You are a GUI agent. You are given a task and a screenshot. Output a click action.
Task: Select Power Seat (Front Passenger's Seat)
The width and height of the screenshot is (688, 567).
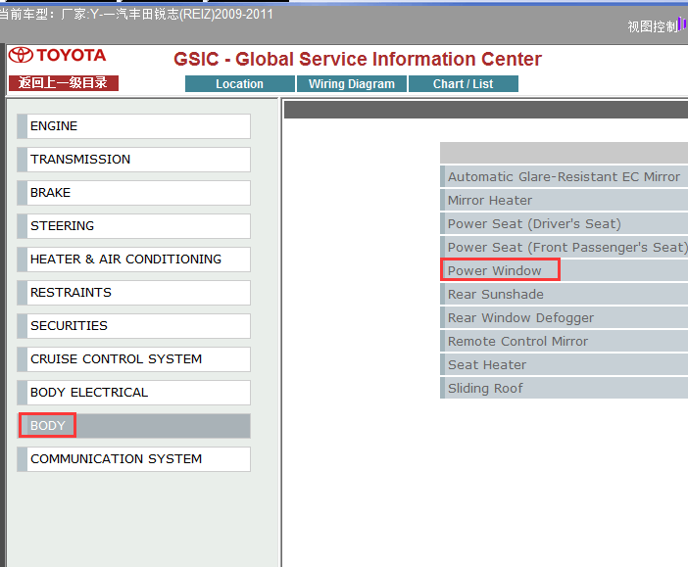(564, 248)
